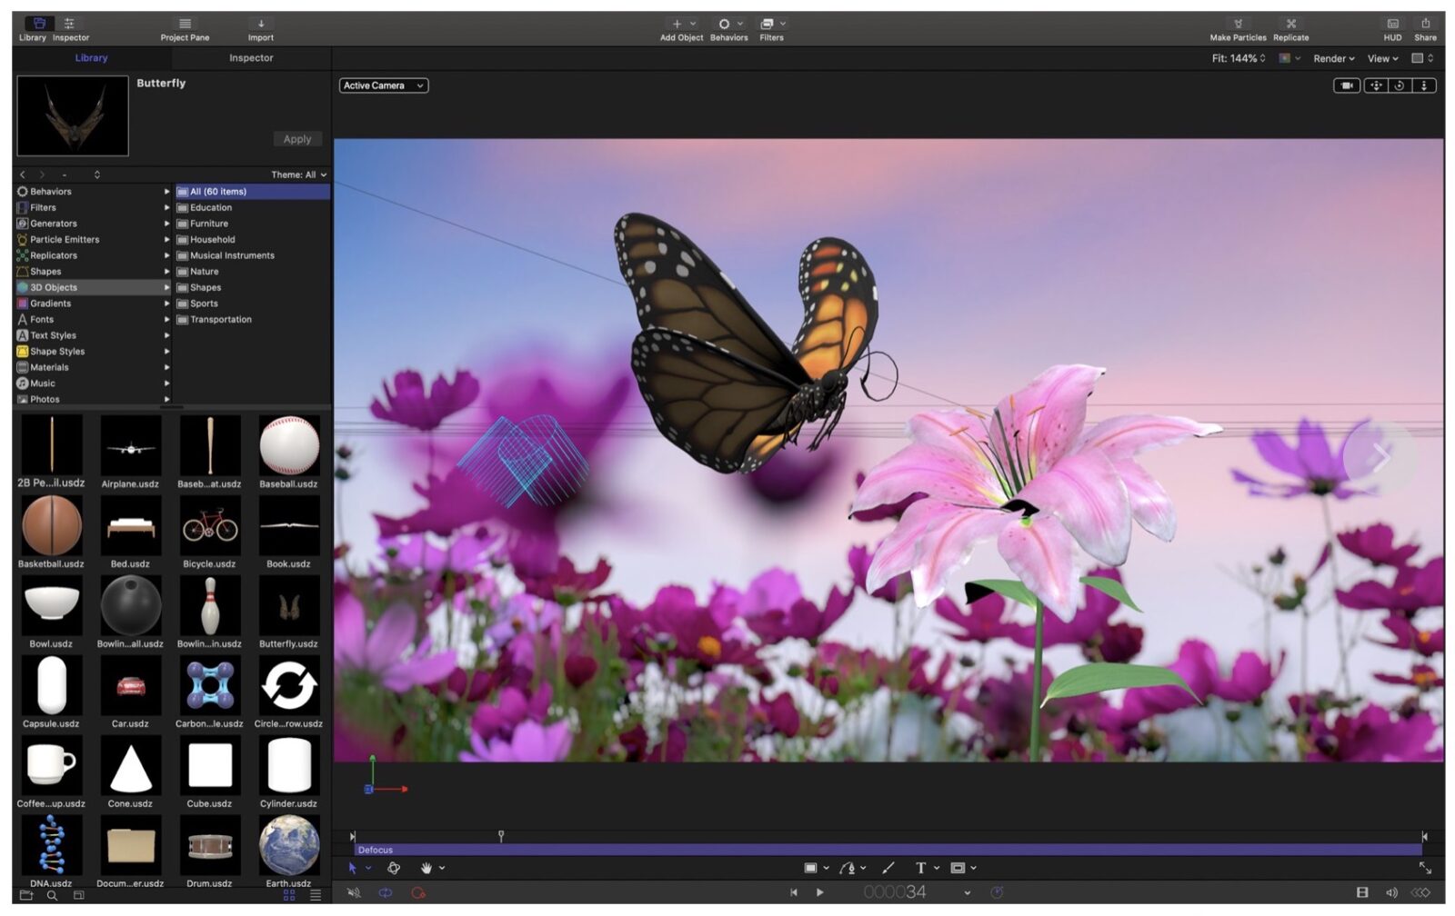Apply the Butterfly 3D object
1455x916 pixels.
click(x=297, y=138)
